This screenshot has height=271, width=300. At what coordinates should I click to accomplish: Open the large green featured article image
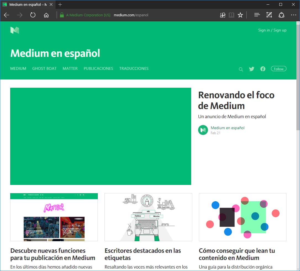101,136
